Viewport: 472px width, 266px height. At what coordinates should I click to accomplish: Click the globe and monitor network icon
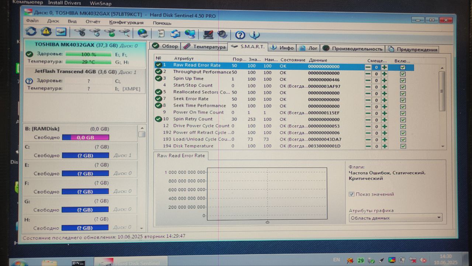pyautogui.click(x=190, y=34)
